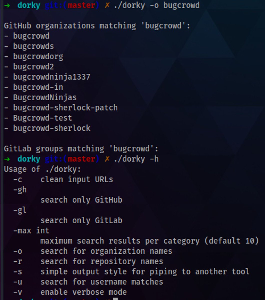265x300 pixels.
Task: Click the '-max int' flag text
Action: [31, 231]
